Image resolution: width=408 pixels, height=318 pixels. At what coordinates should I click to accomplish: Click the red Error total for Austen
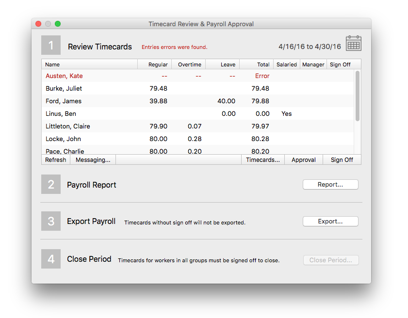262,76
